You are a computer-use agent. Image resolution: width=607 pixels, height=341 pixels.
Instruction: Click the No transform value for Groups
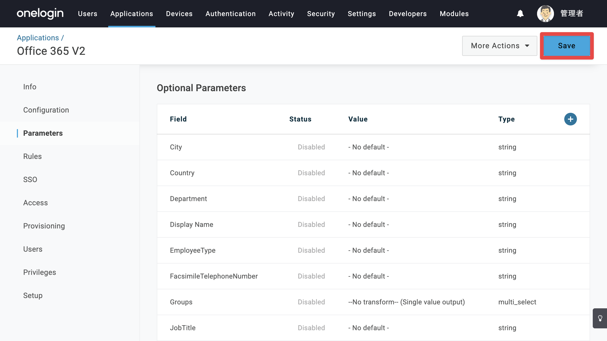click(406, 302)
